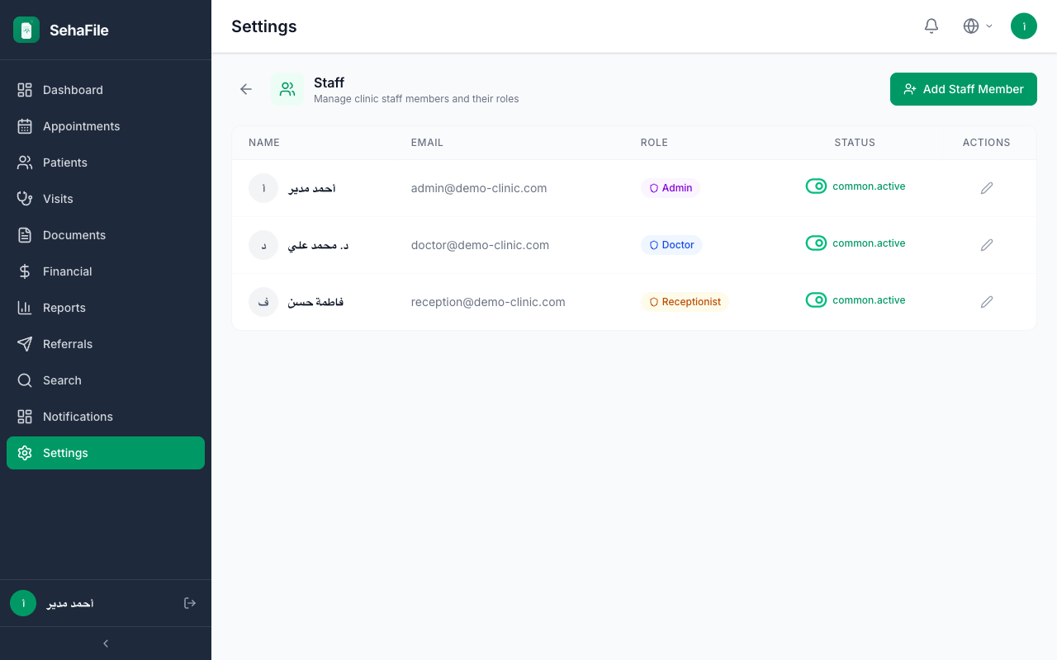Disable the Receptionist's active status switch

(x=816, y=300)
